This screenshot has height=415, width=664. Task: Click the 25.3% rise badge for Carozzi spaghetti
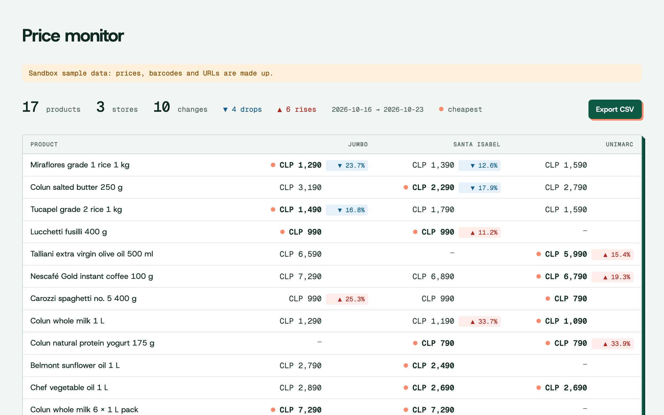click(x=347, y=299)
